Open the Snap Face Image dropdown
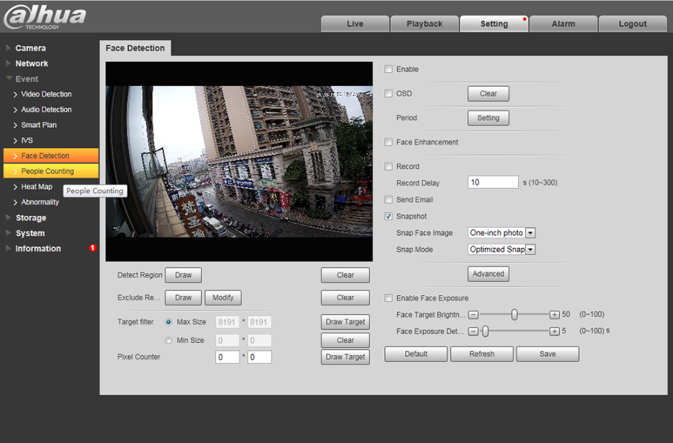This screenshot has width=673, height=443. coord(530,233)
